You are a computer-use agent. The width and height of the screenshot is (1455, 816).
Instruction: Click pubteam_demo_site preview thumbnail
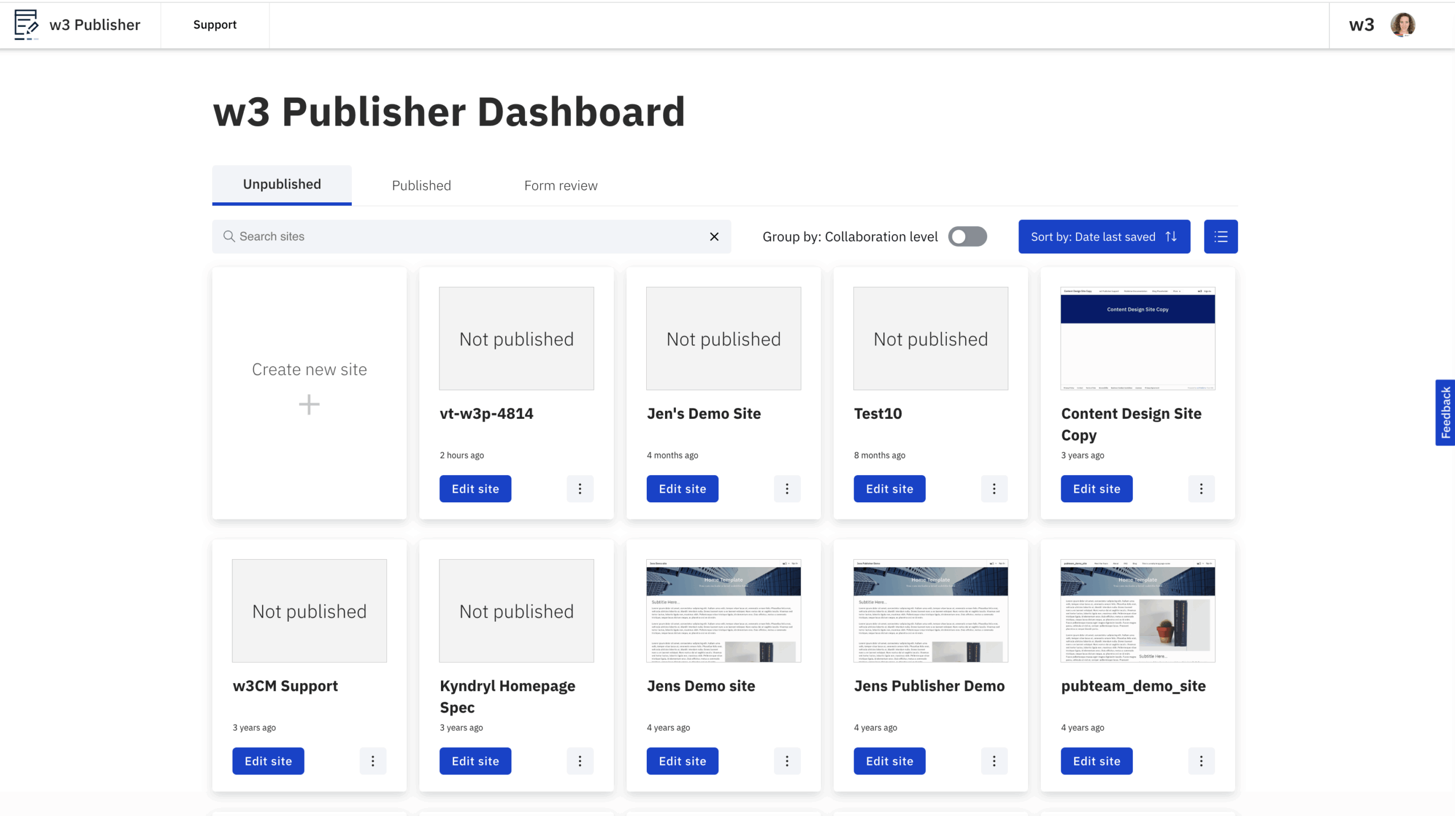click(x=1138, y=611)
